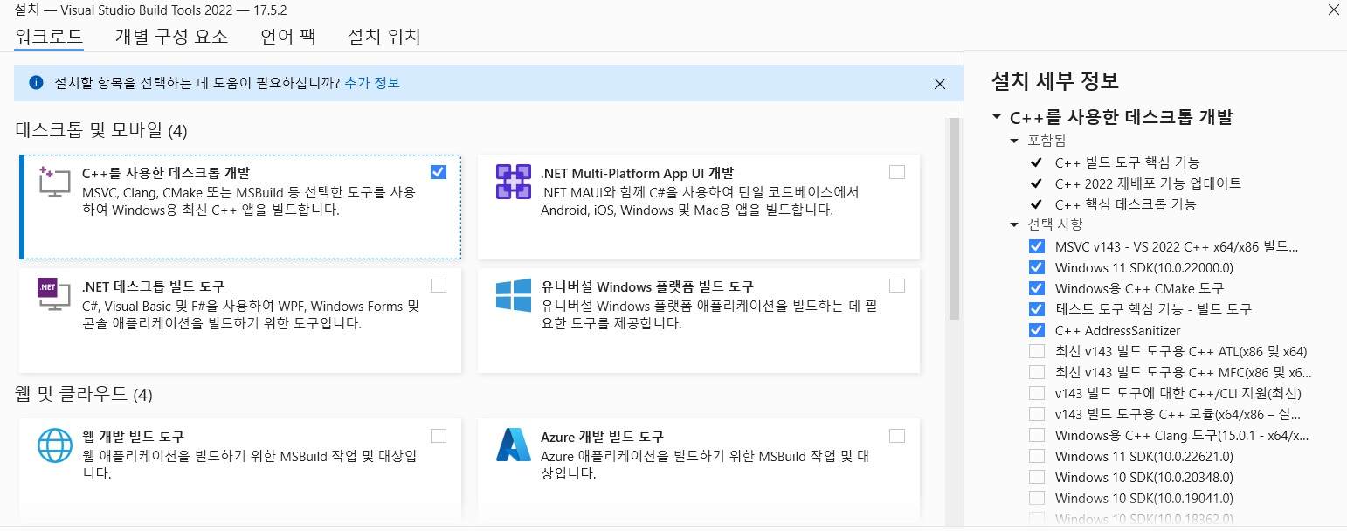The height and width of the screenshot is (531, 1347).
Task: Uncheck MSVC v143 - VS 2022 C++ x64/x86 option
Action: [1037, 246]
